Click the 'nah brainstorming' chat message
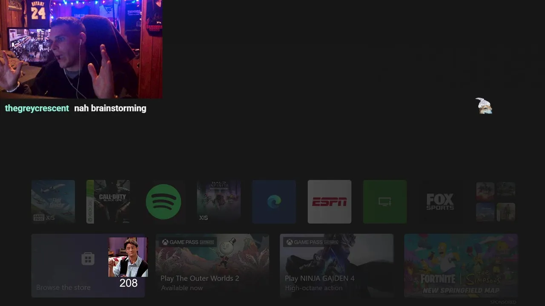 click(x=110, y=108)
